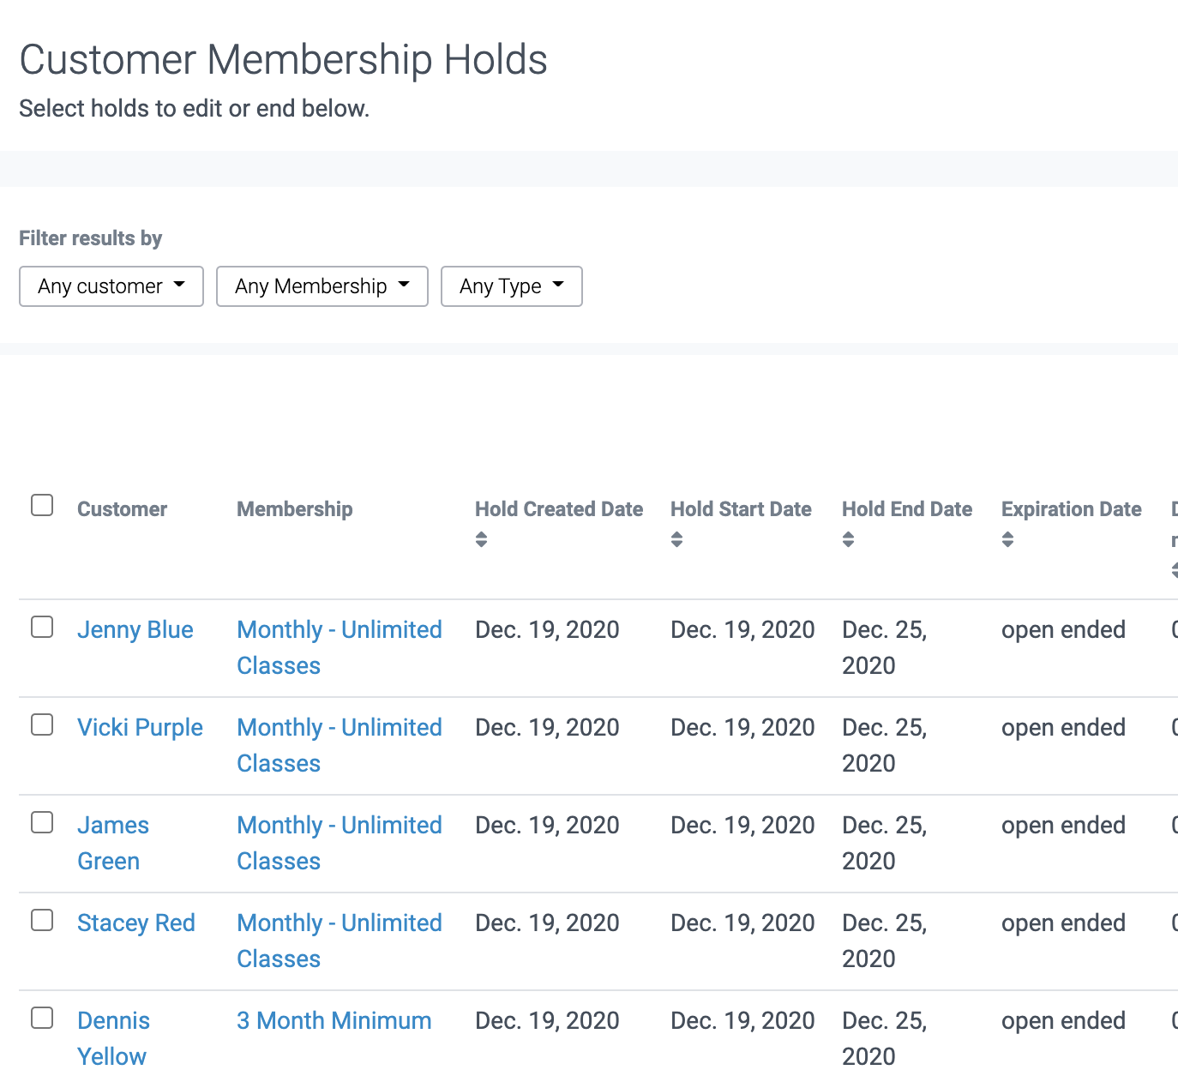Viewport: 1178px width, 1082px height.
Task: Check Jenny Blue's hold row
Action: pos(41,627)
